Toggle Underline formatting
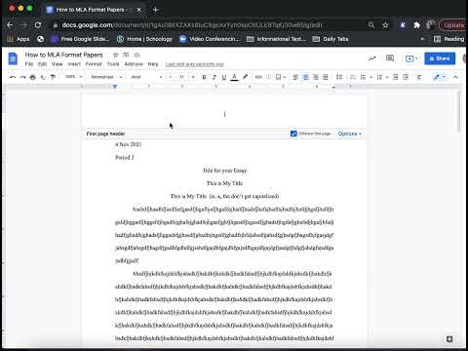468x351 pixels. pos(224,77)
